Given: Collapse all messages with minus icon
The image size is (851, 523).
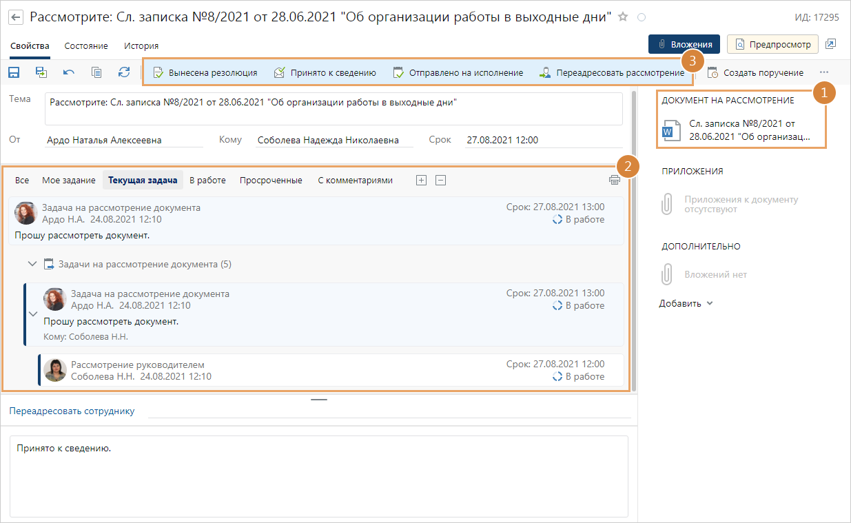Looking at the screenshot, I should [441, 180].
